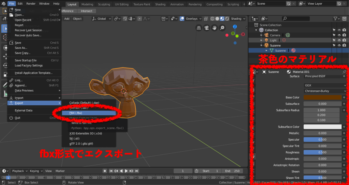
Task: Open the Global transform orientation dropdown
Action: point(102,19)
